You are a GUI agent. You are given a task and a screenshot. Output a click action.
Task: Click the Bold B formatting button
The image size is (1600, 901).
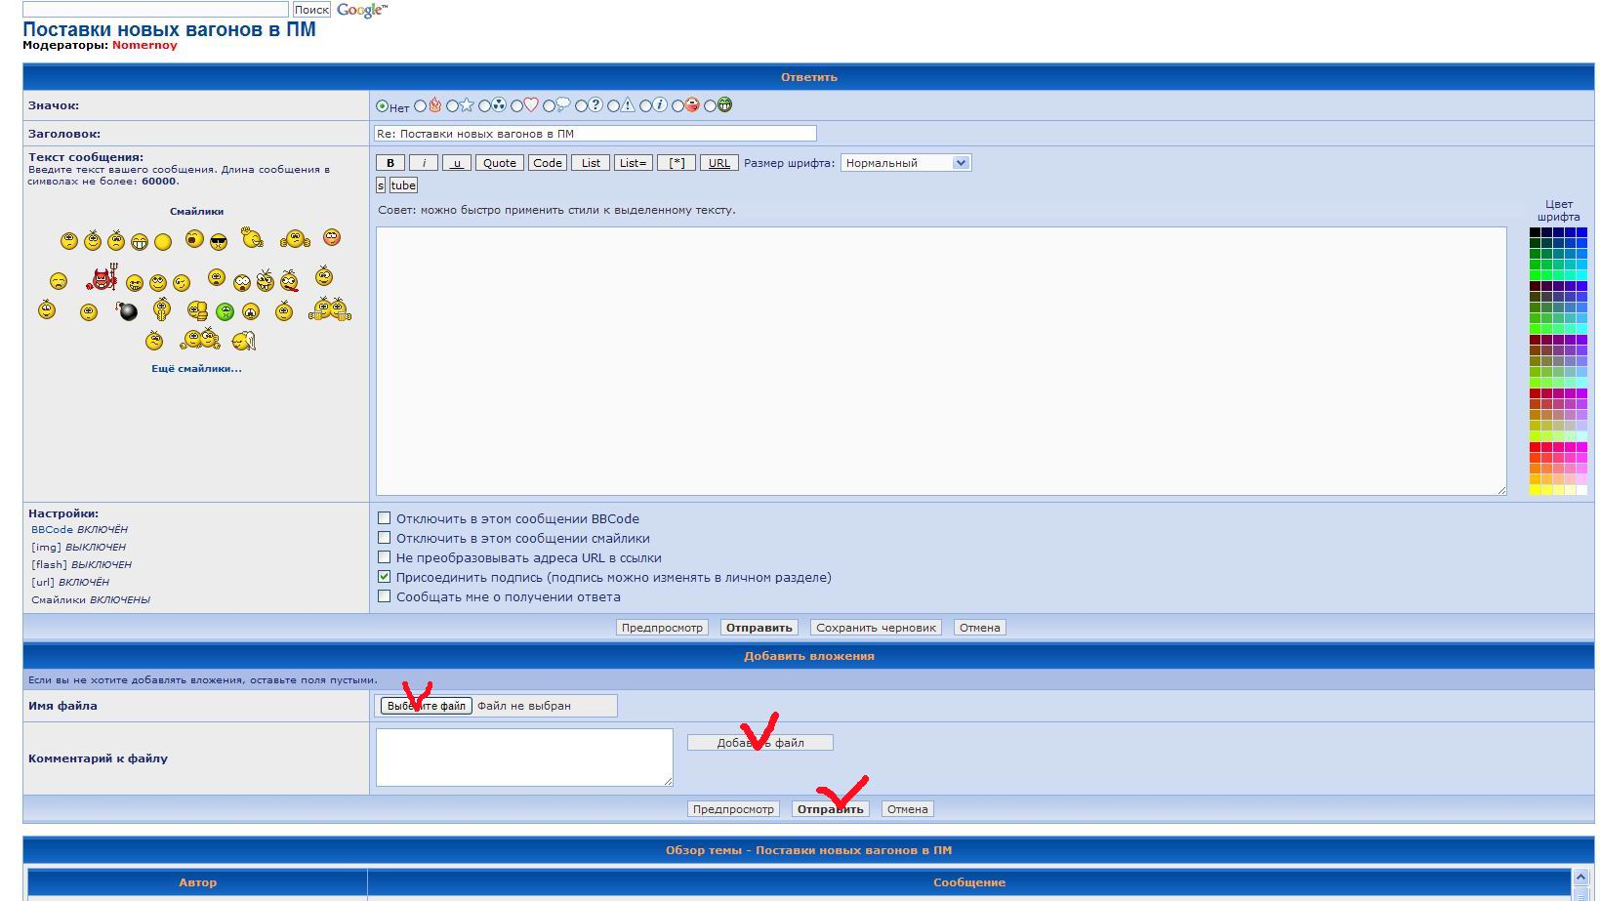390,163
